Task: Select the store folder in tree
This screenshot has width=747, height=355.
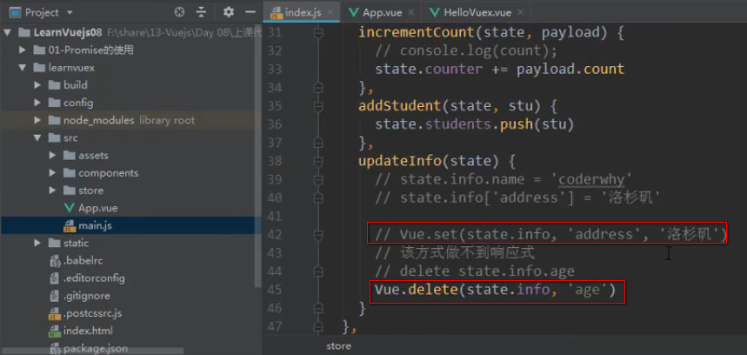Action: coord(91,191)
